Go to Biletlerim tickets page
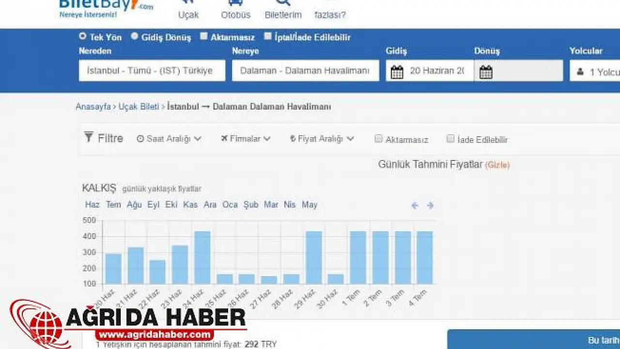The image size is (620, 349). click(283, 10)
